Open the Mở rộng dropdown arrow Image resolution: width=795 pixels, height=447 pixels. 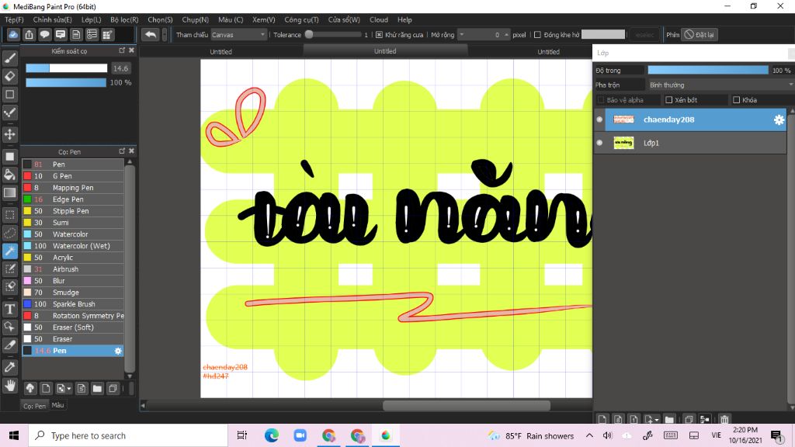[x=461, y=34]
